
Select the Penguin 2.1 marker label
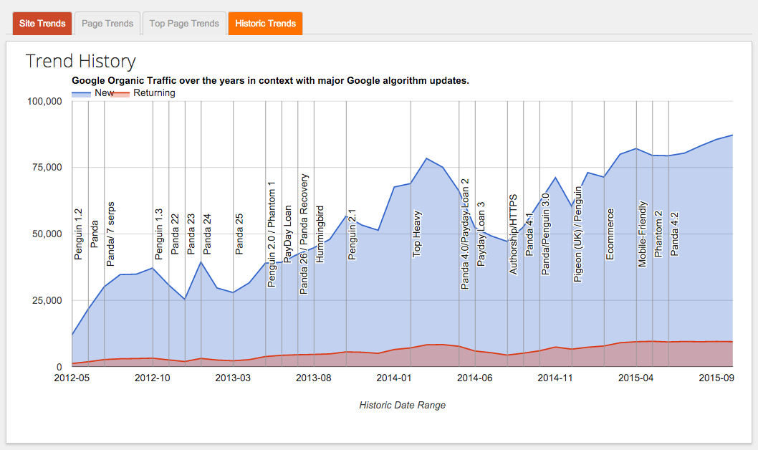coord(352,234)
